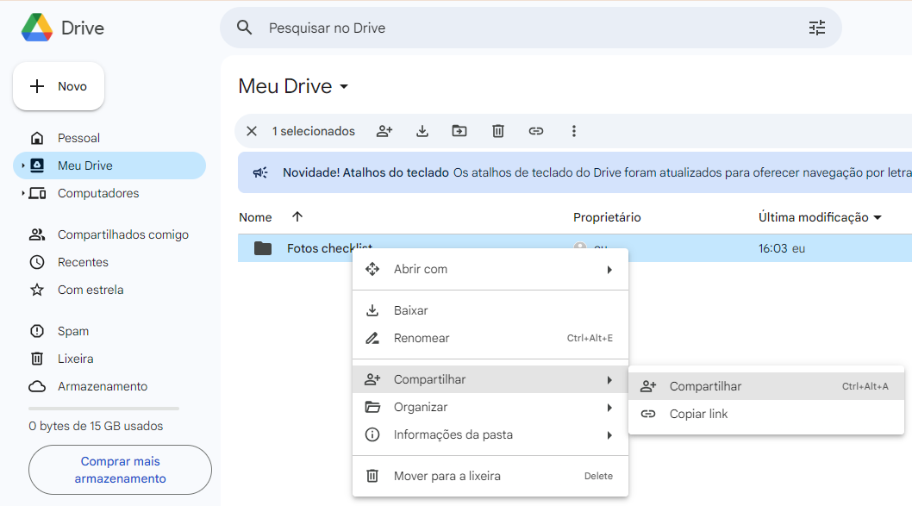Image resolution: width=912 pixels, height=506 pixels.
Task: Click 0 bytes de 15 GB usados text
Action: click(x=96, y=426)
